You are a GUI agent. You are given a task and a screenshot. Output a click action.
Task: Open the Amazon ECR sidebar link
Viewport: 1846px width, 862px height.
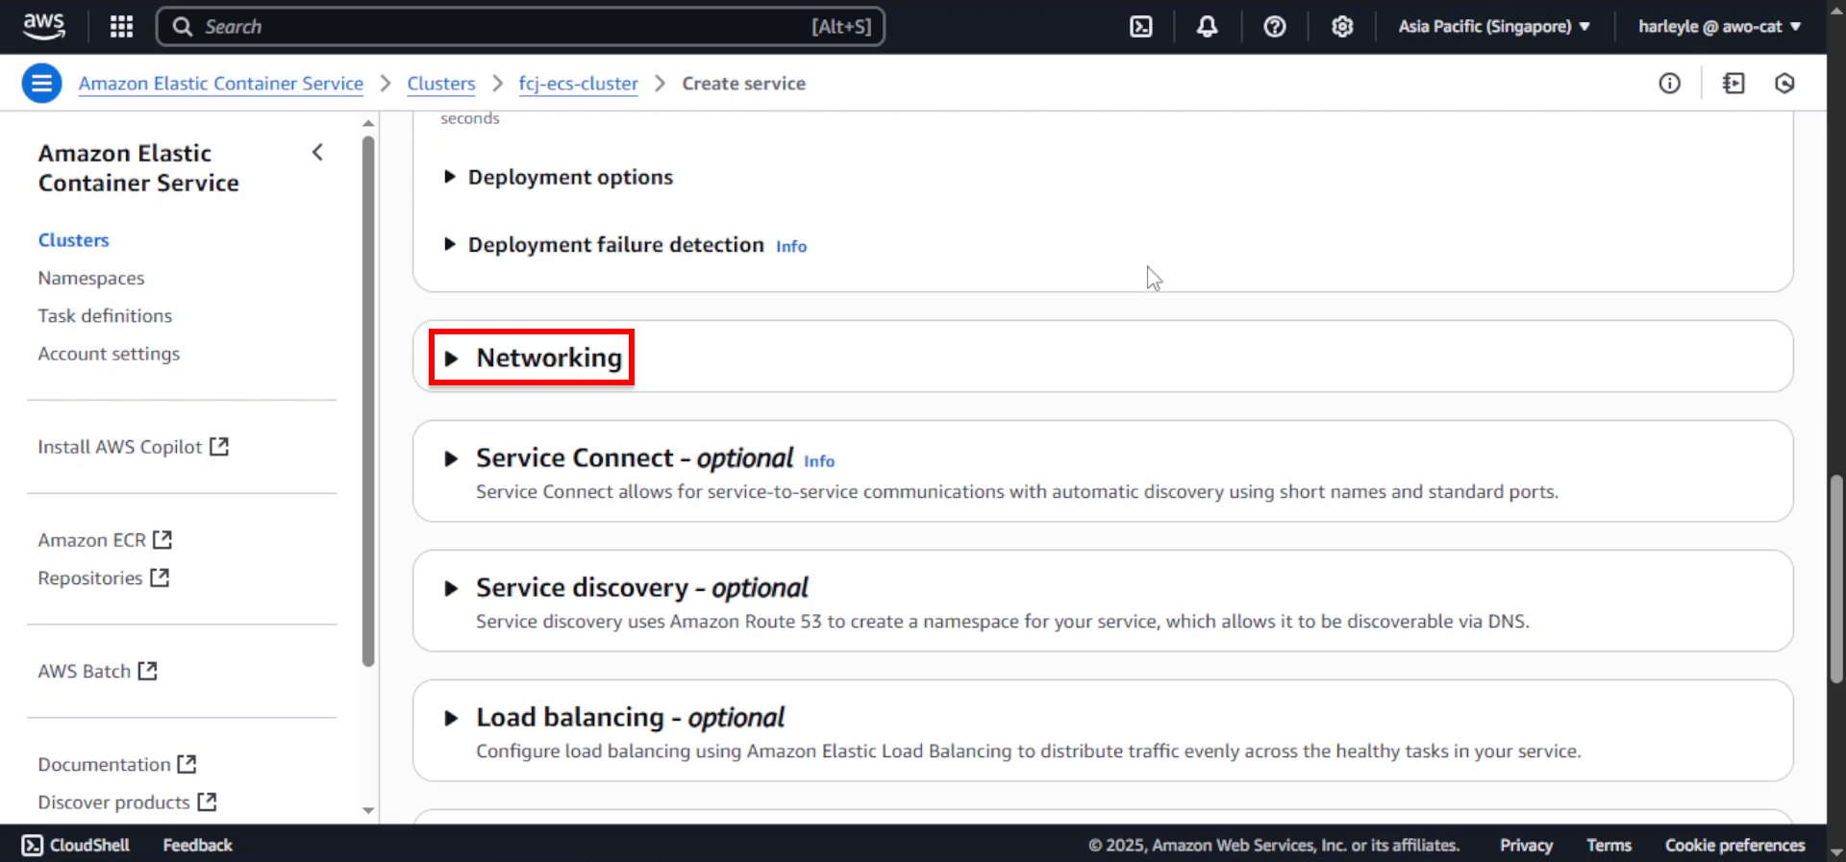point(92,540)
